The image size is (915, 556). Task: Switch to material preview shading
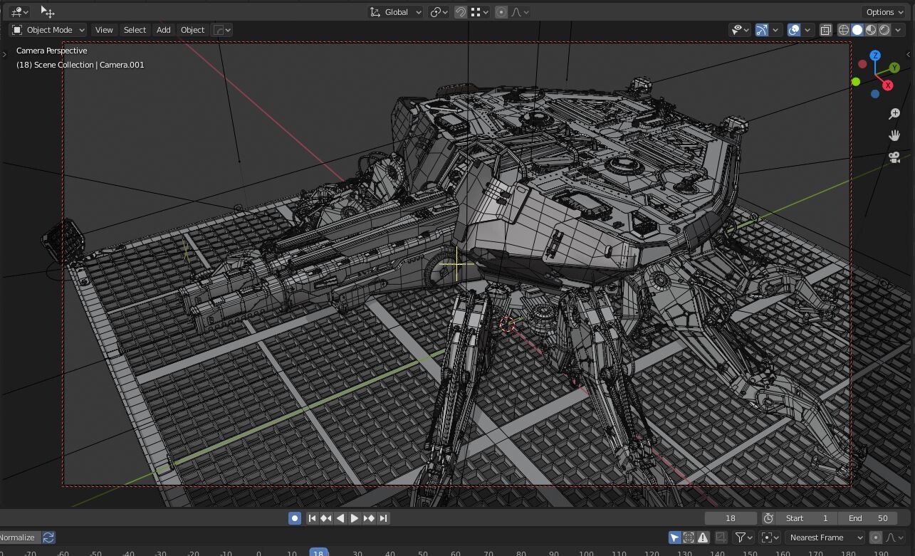click(871, 30)
